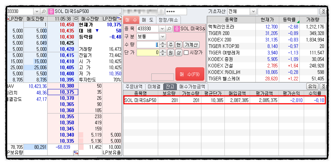Click the 현 button beside quantity field

(178, 45)
